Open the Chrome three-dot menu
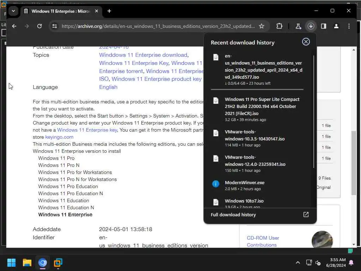The width and height of the screenshot is (361, 271). point(349,26)
